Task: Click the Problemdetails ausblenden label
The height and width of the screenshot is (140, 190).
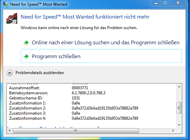Action: [x=40, y=73]
